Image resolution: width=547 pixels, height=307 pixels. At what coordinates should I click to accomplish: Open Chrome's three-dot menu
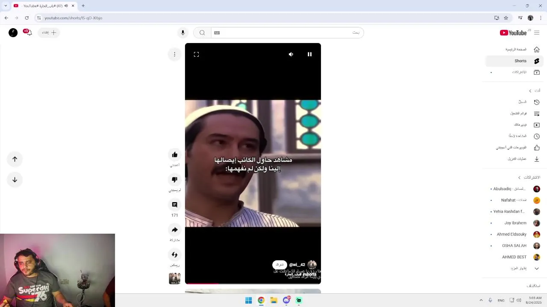541,18
